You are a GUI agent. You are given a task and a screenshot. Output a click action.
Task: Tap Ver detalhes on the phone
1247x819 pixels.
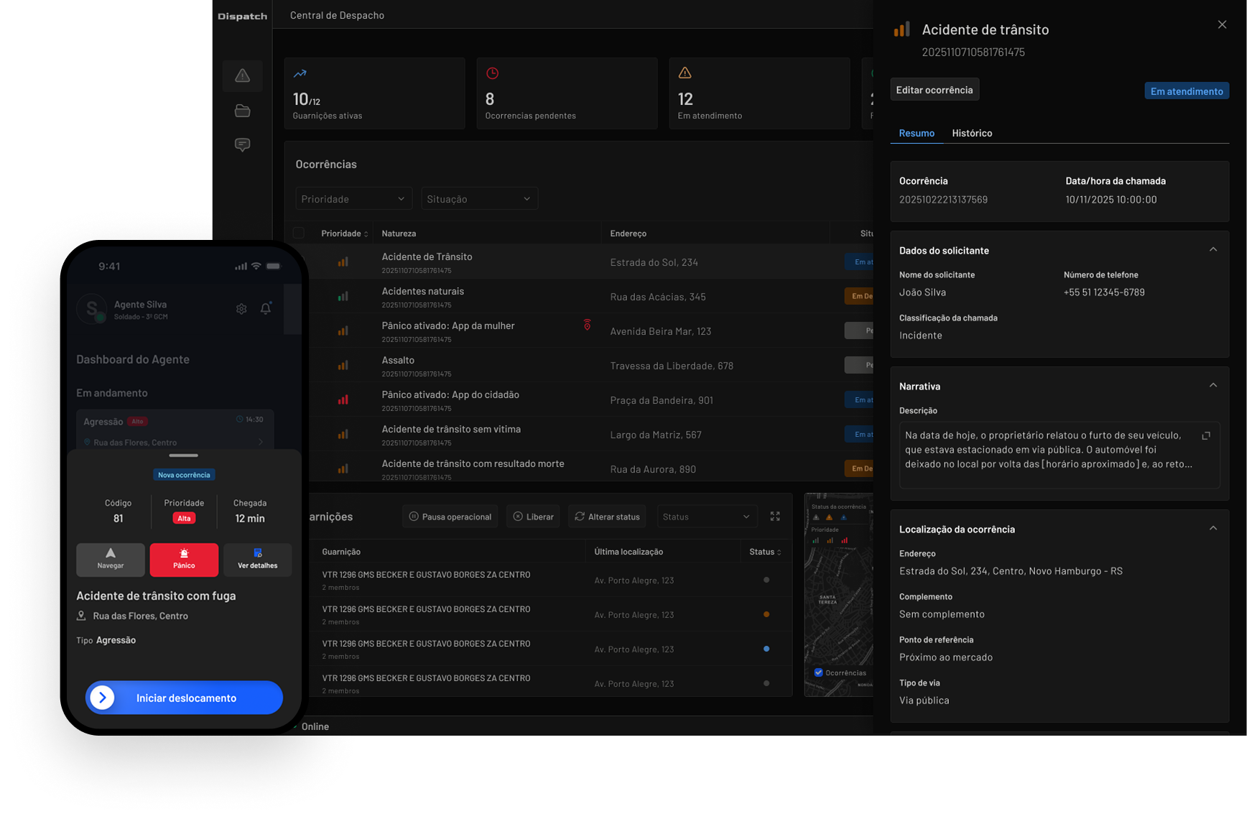point(257,560)
